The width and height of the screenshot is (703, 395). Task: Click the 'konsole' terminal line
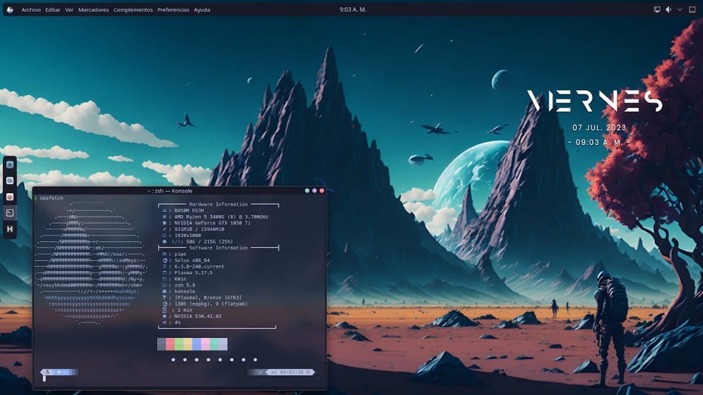click(185, 291)
